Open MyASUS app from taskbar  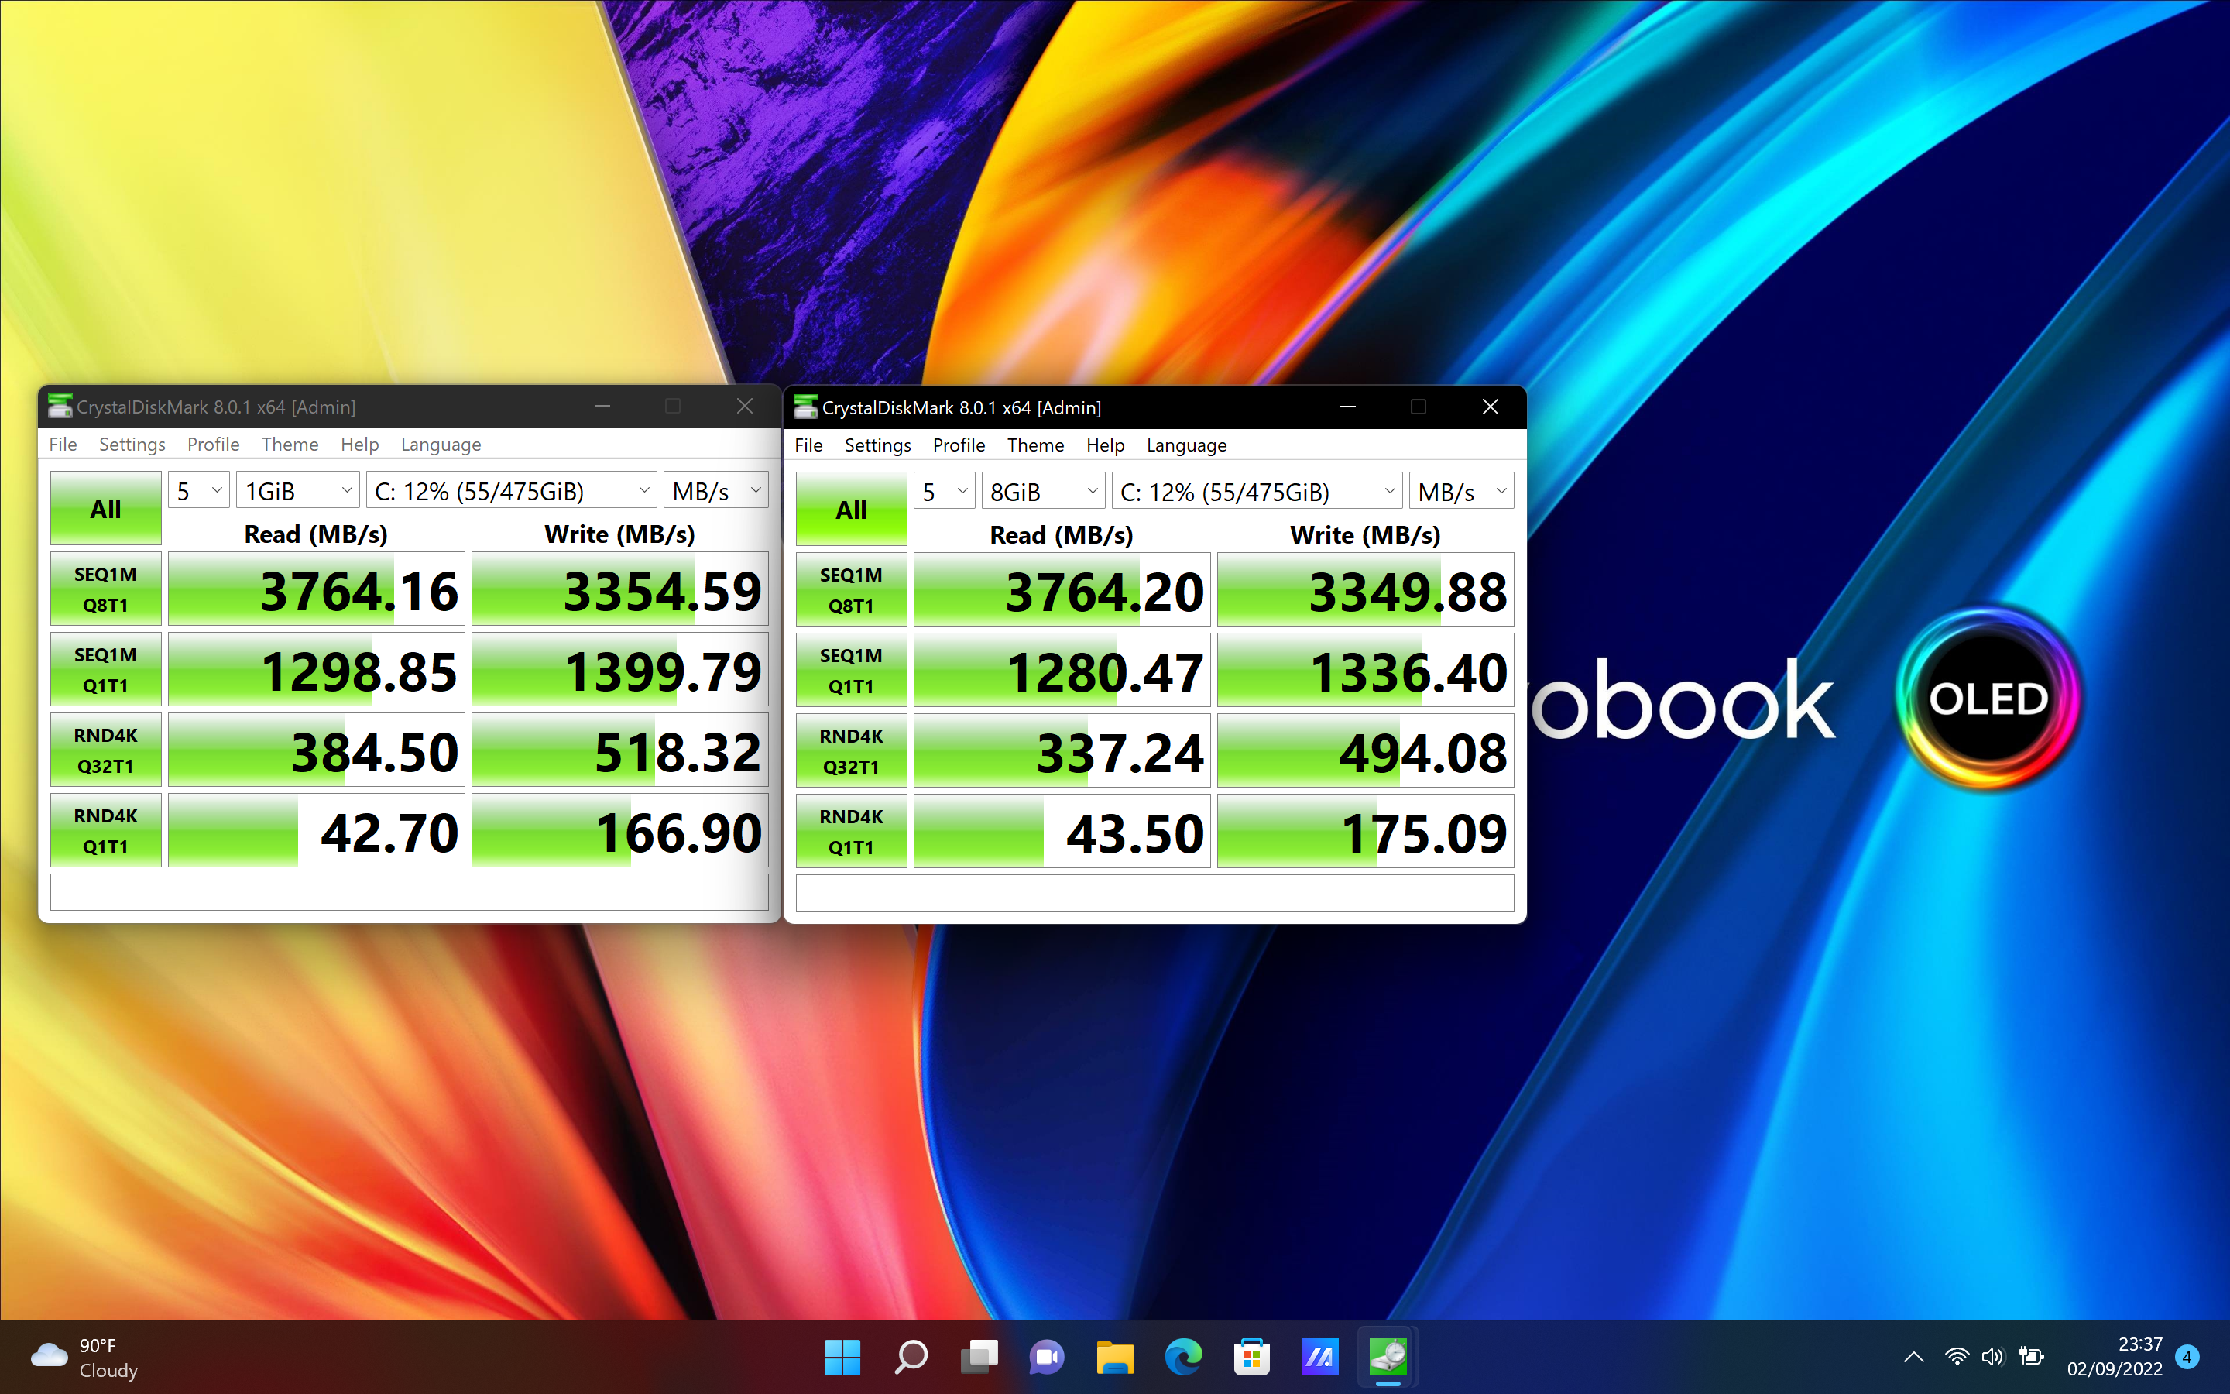[x=1319, y=1356]
